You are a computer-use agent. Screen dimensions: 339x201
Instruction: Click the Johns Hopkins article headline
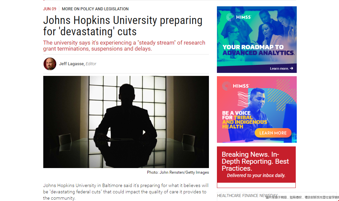tap(122, 26)
